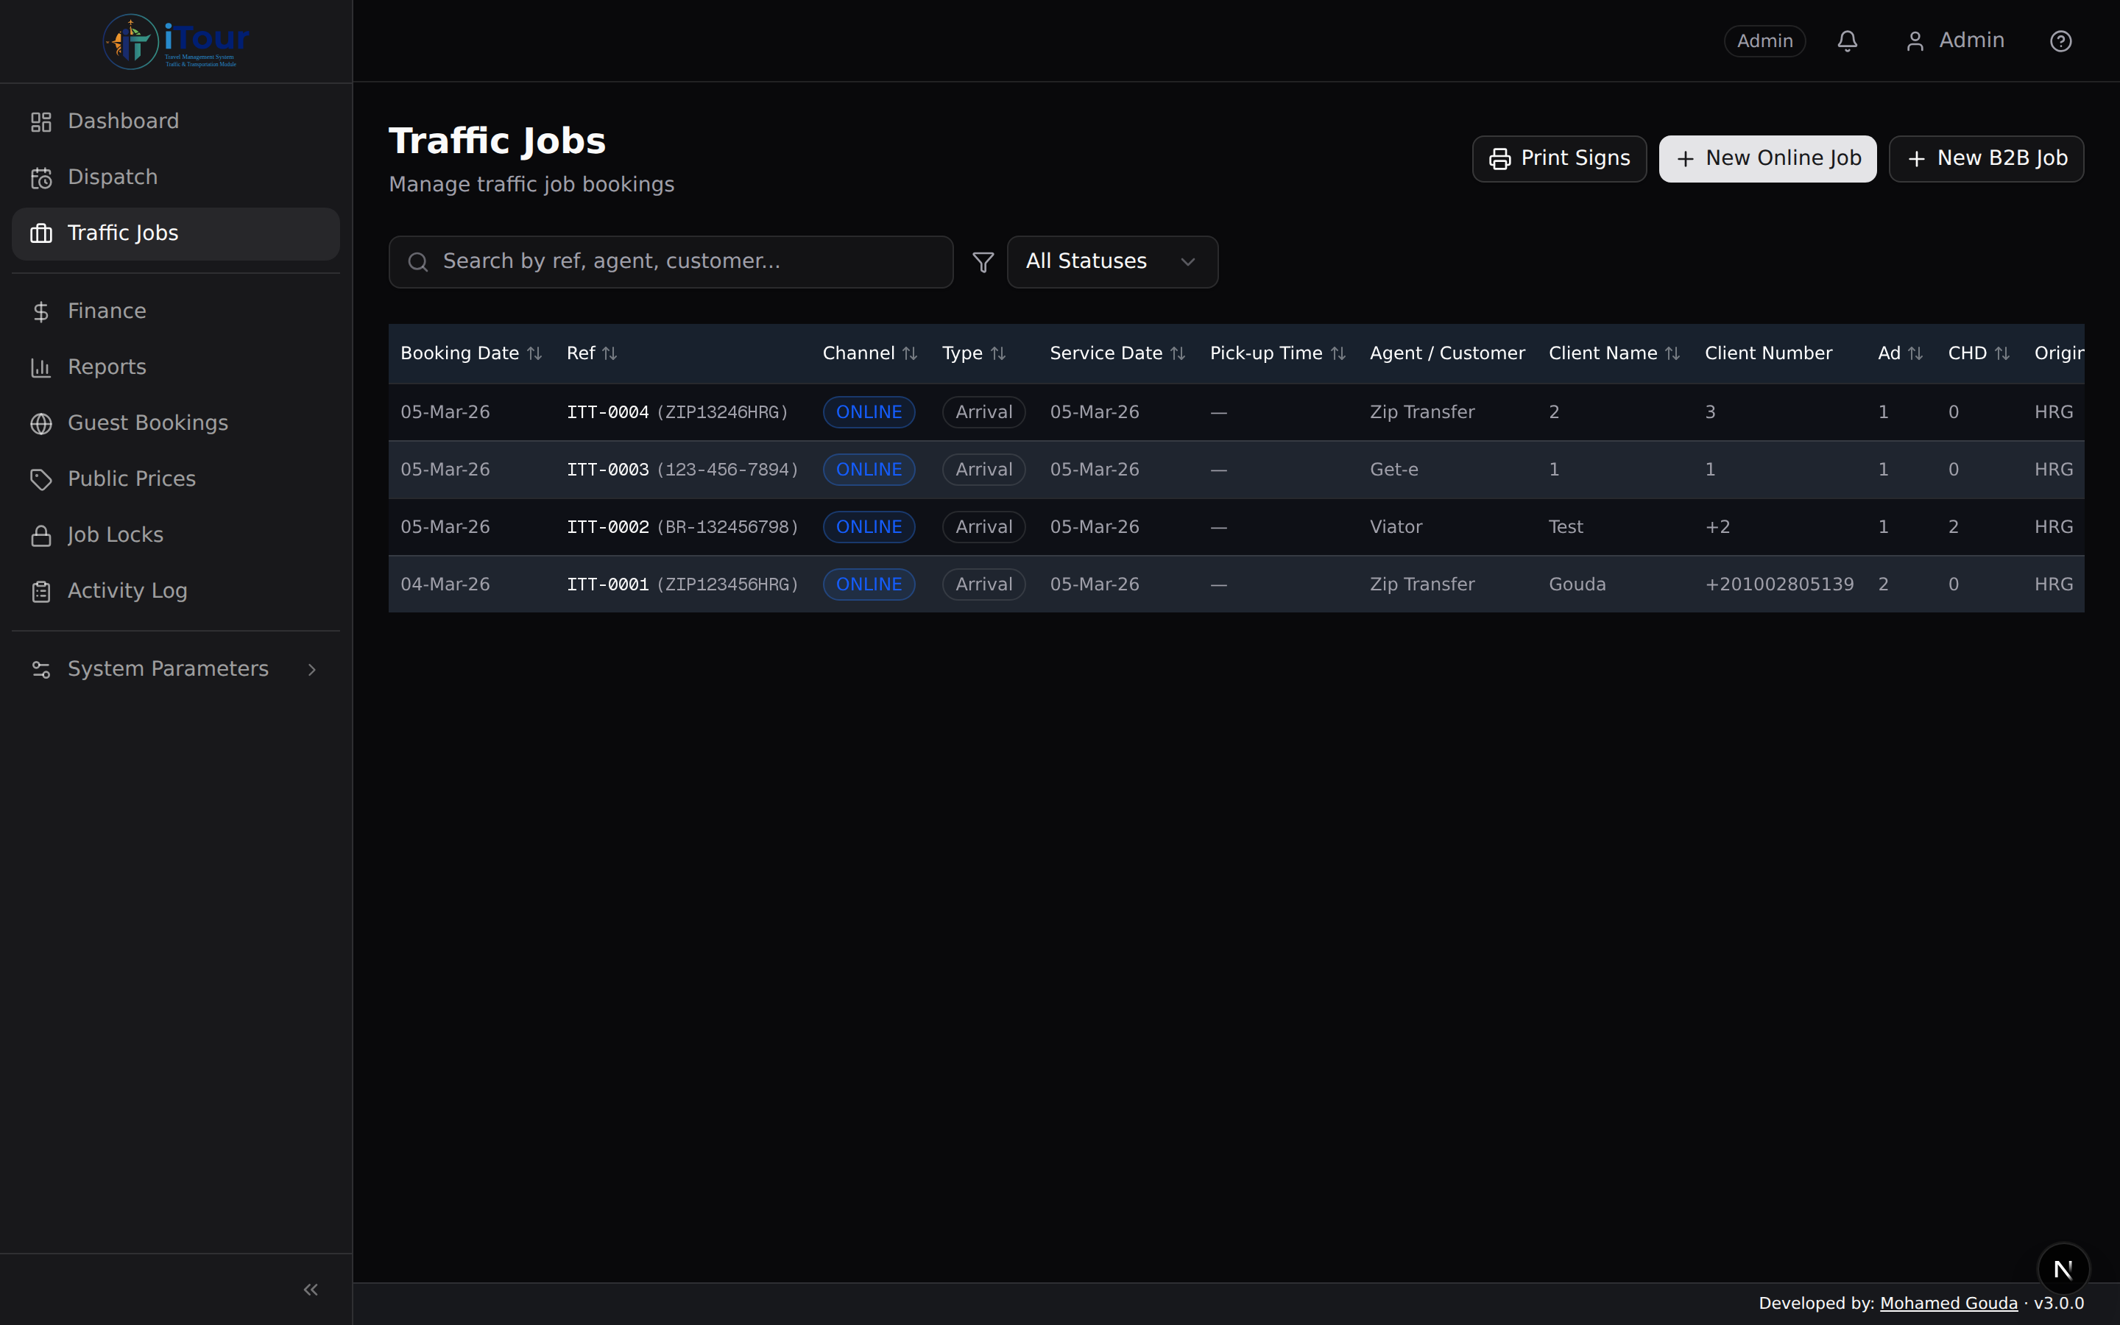Open the filter funnel next to search
Viewport: 2120px width, 1325px height.
pos(982,261)
